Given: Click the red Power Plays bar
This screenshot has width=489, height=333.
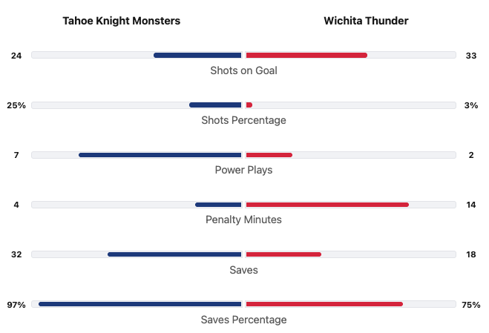Looking at the screenshot, I should tap(269, 155).
